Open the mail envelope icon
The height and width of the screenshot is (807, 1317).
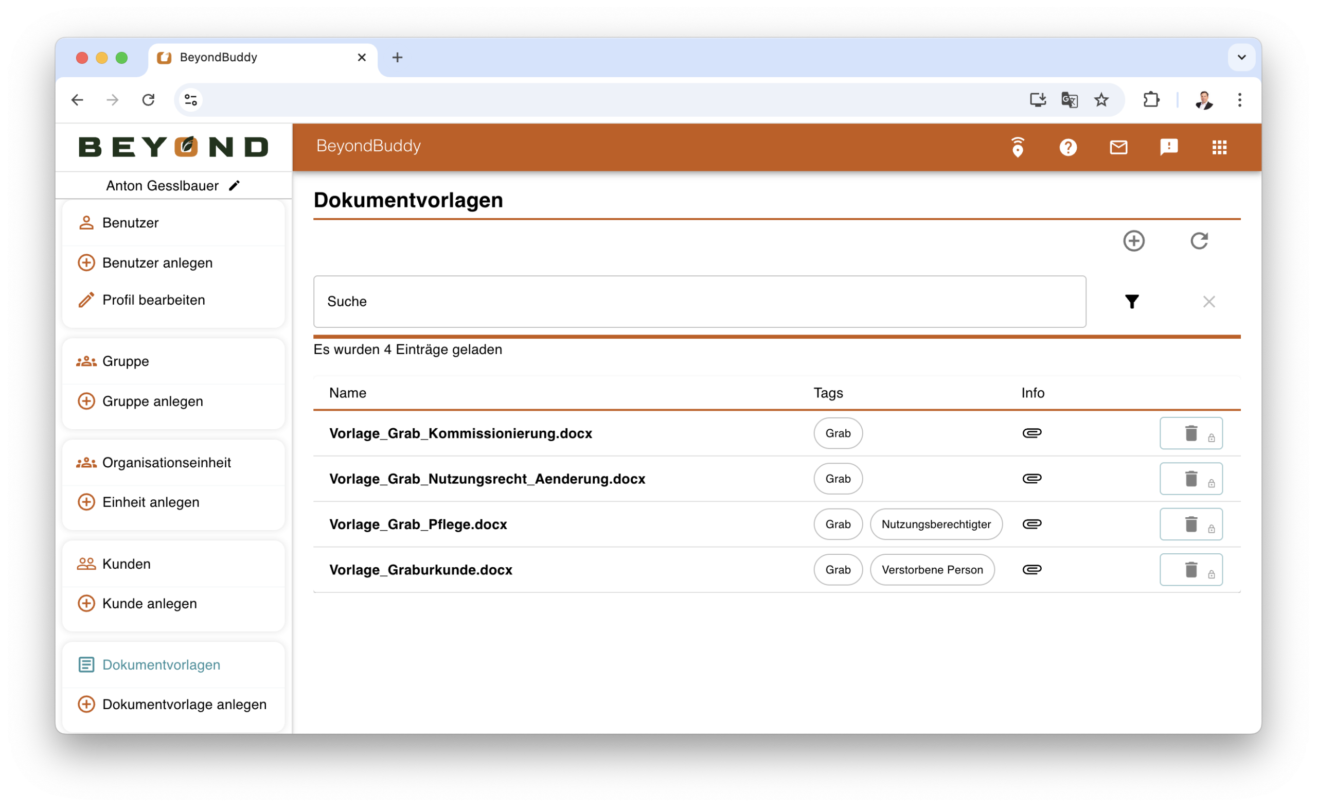[1118, 147]
